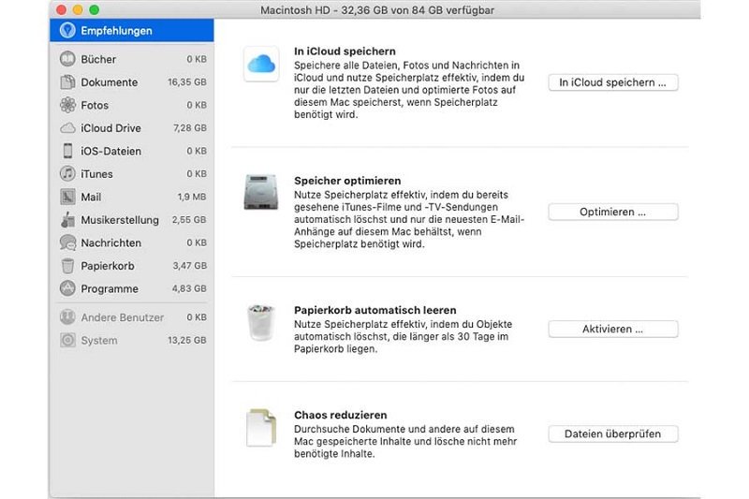The height and width of the screenshot is (499, 749).
Task: Click the Chaos reduzieren heading
Action: [340, 415]
